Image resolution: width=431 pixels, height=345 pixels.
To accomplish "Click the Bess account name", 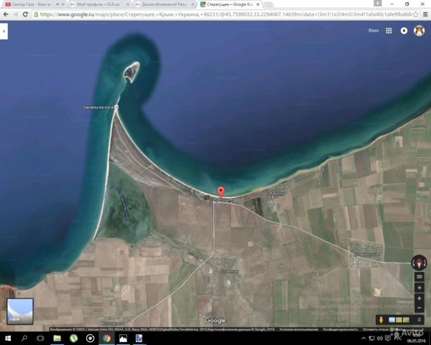I will tap(373, 31).
